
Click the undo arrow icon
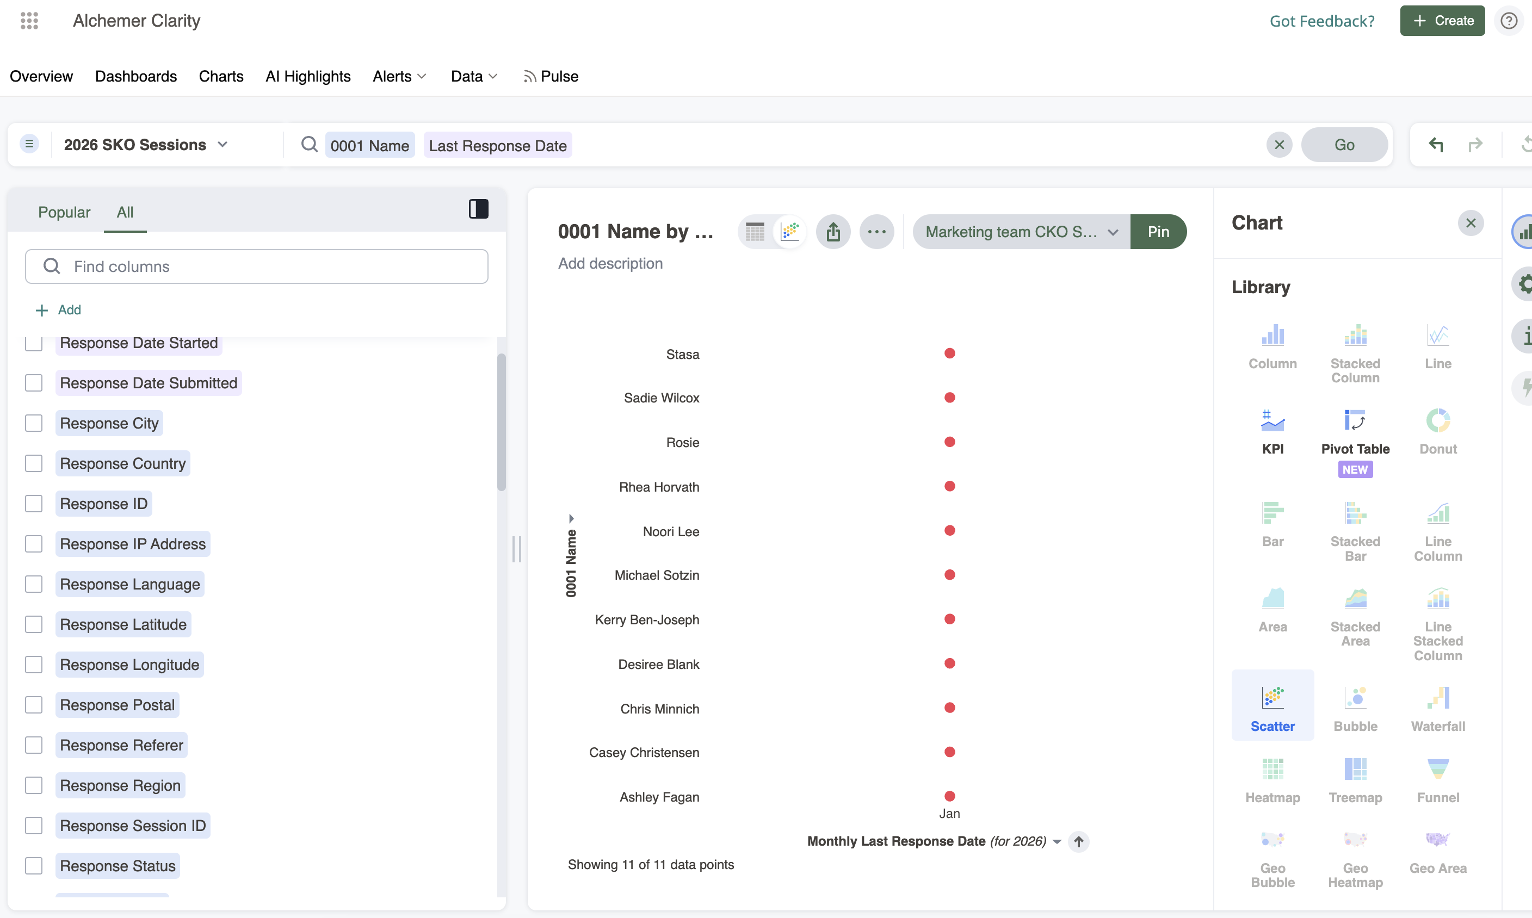point(1436,145)
